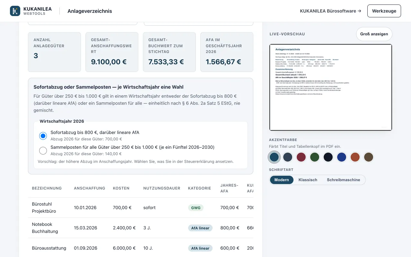Click the Anschaffung column header
The width and height of the screenshot is (411, 257).
pos(90,188)
